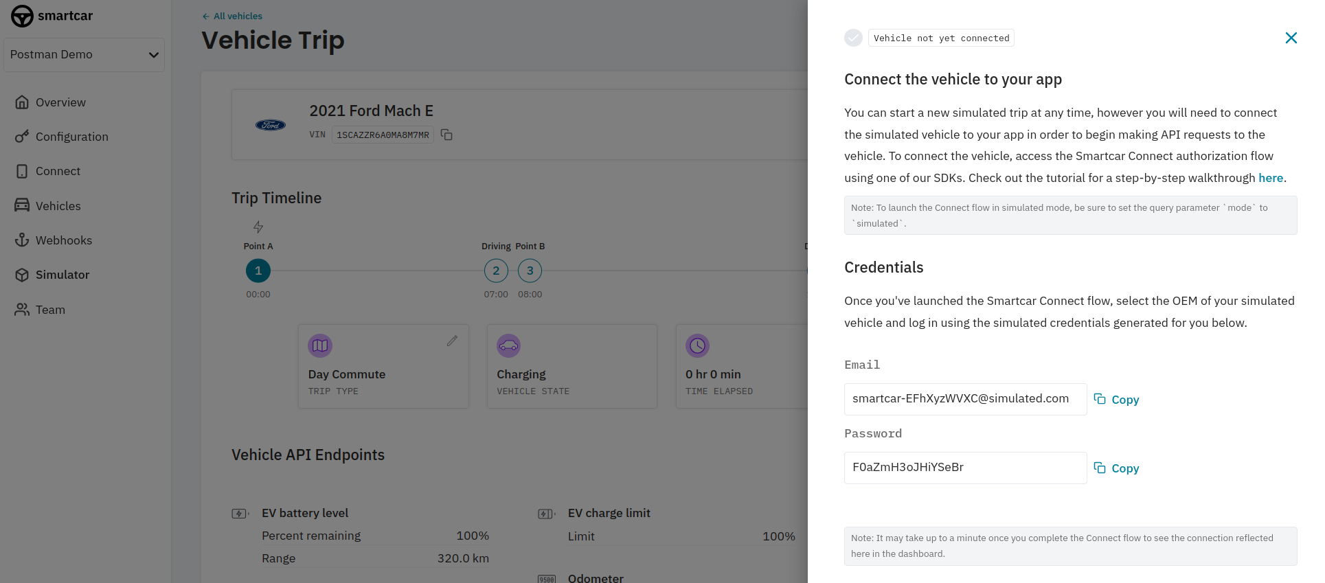Viewport: 1325px width, 583px height.
Task: Click the Odometer icon
Action: tap(546, 579)
